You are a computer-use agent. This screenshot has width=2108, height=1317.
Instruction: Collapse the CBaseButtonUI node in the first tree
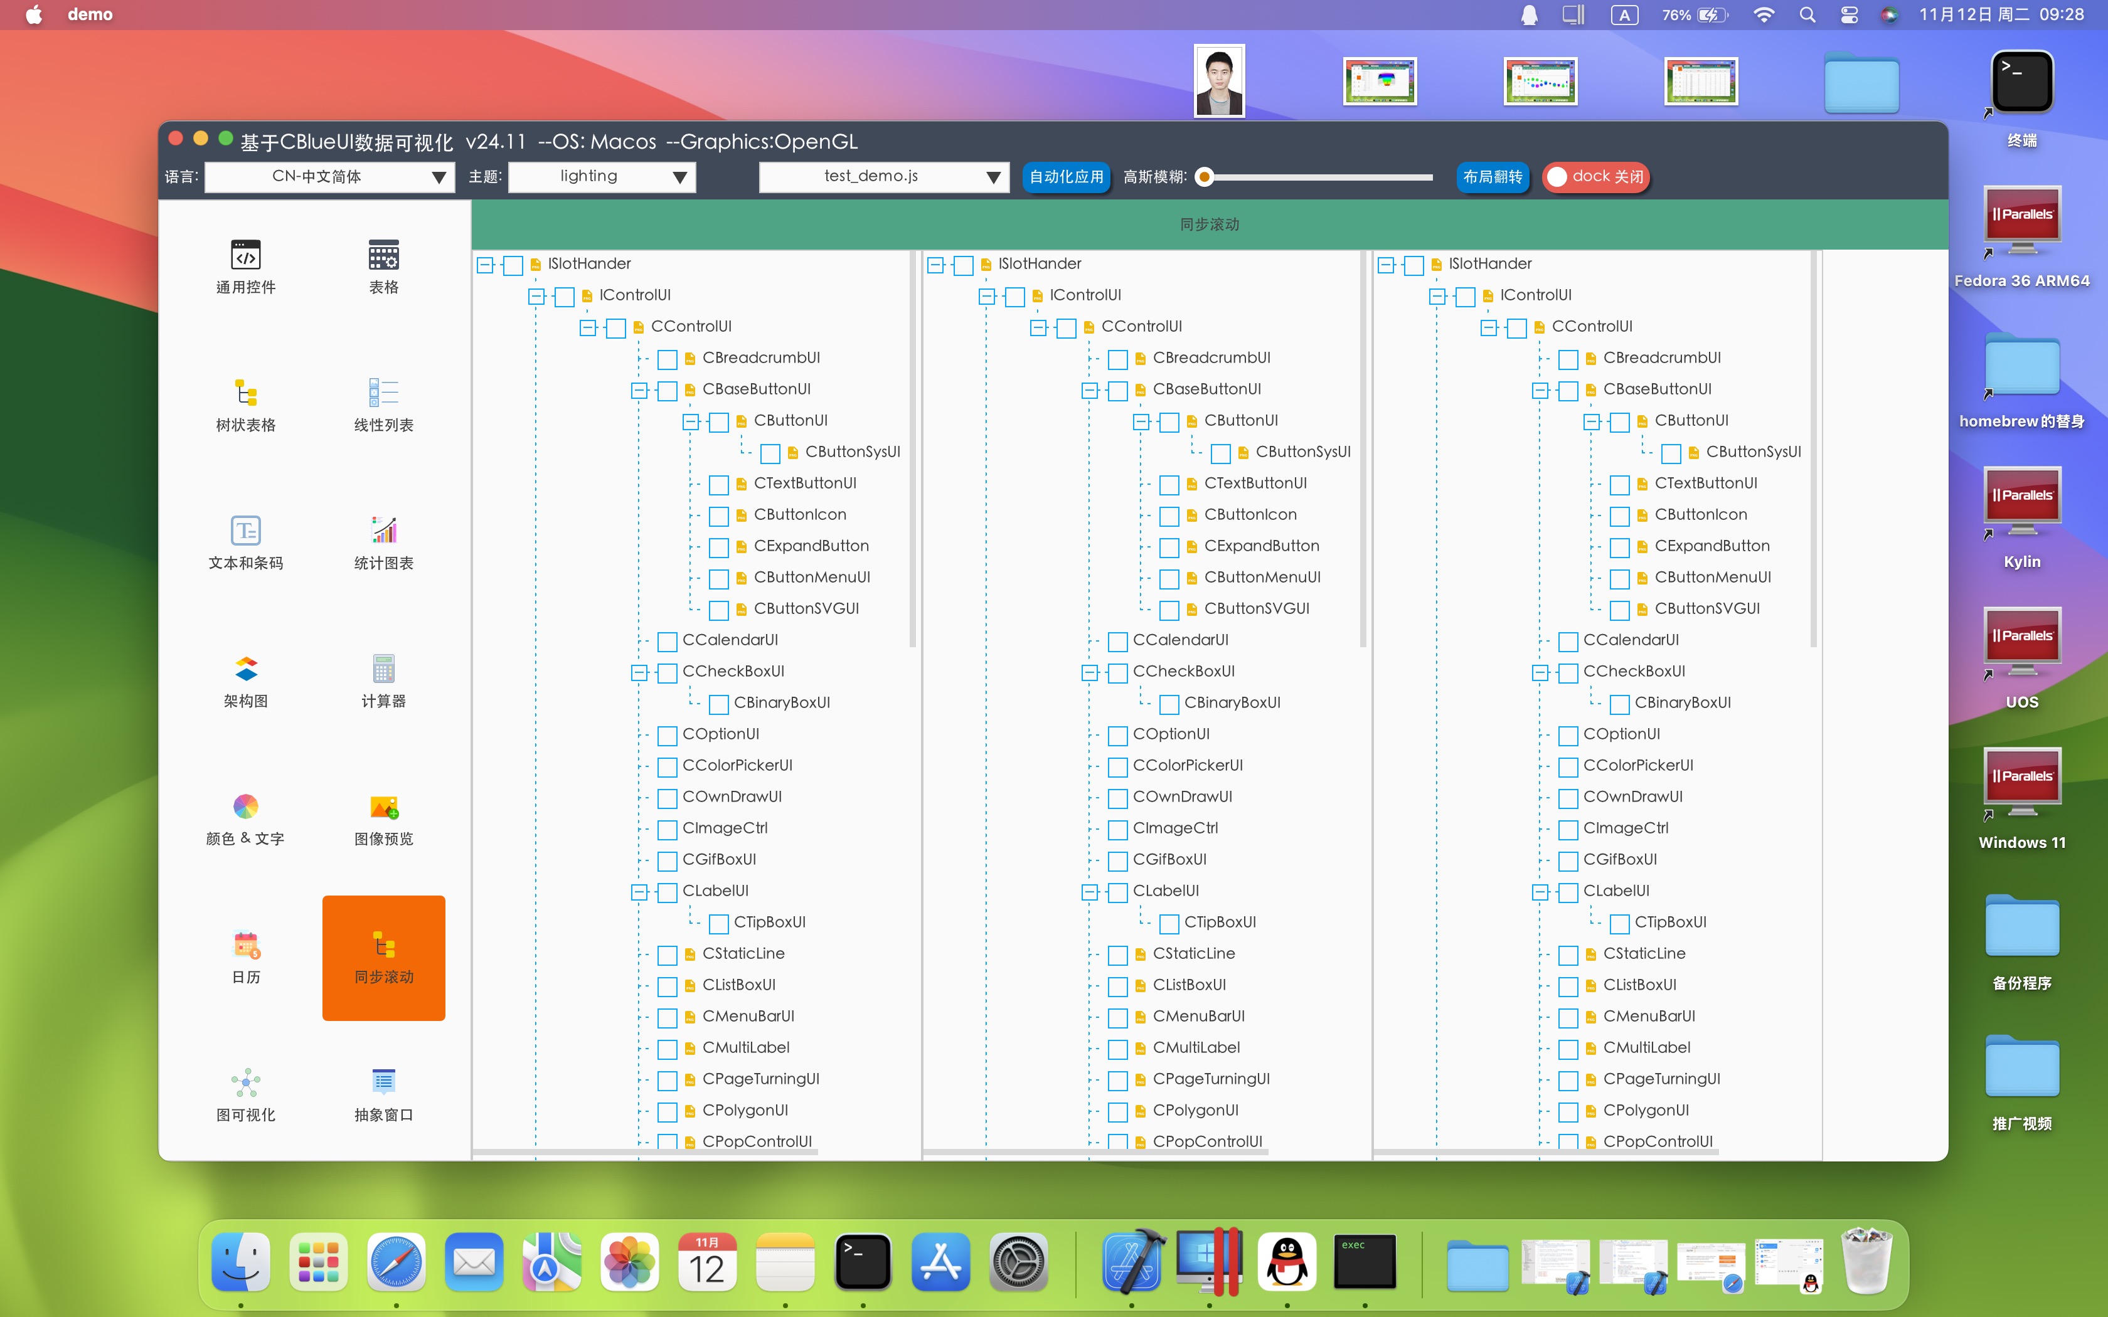pyautogui.click(x=639, y=390)
